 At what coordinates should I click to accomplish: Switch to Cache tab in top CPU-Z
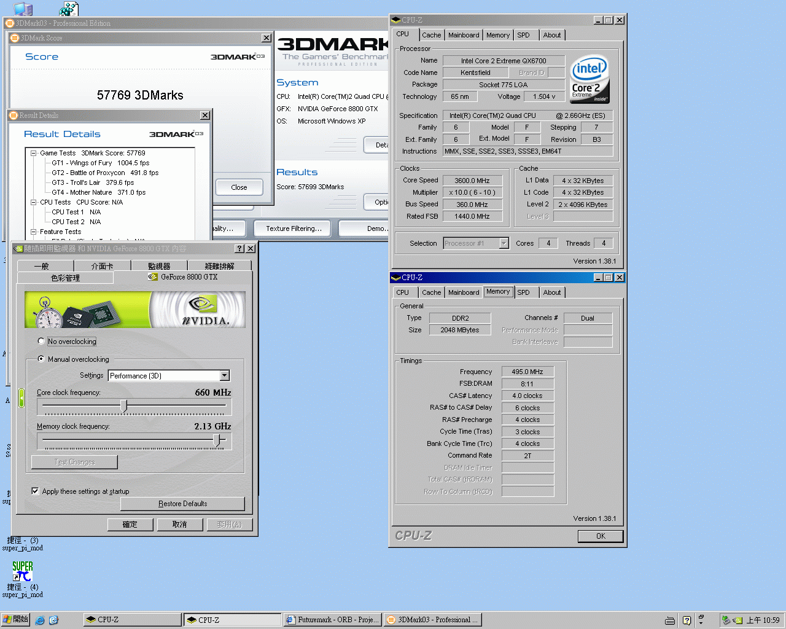[431, 35]
